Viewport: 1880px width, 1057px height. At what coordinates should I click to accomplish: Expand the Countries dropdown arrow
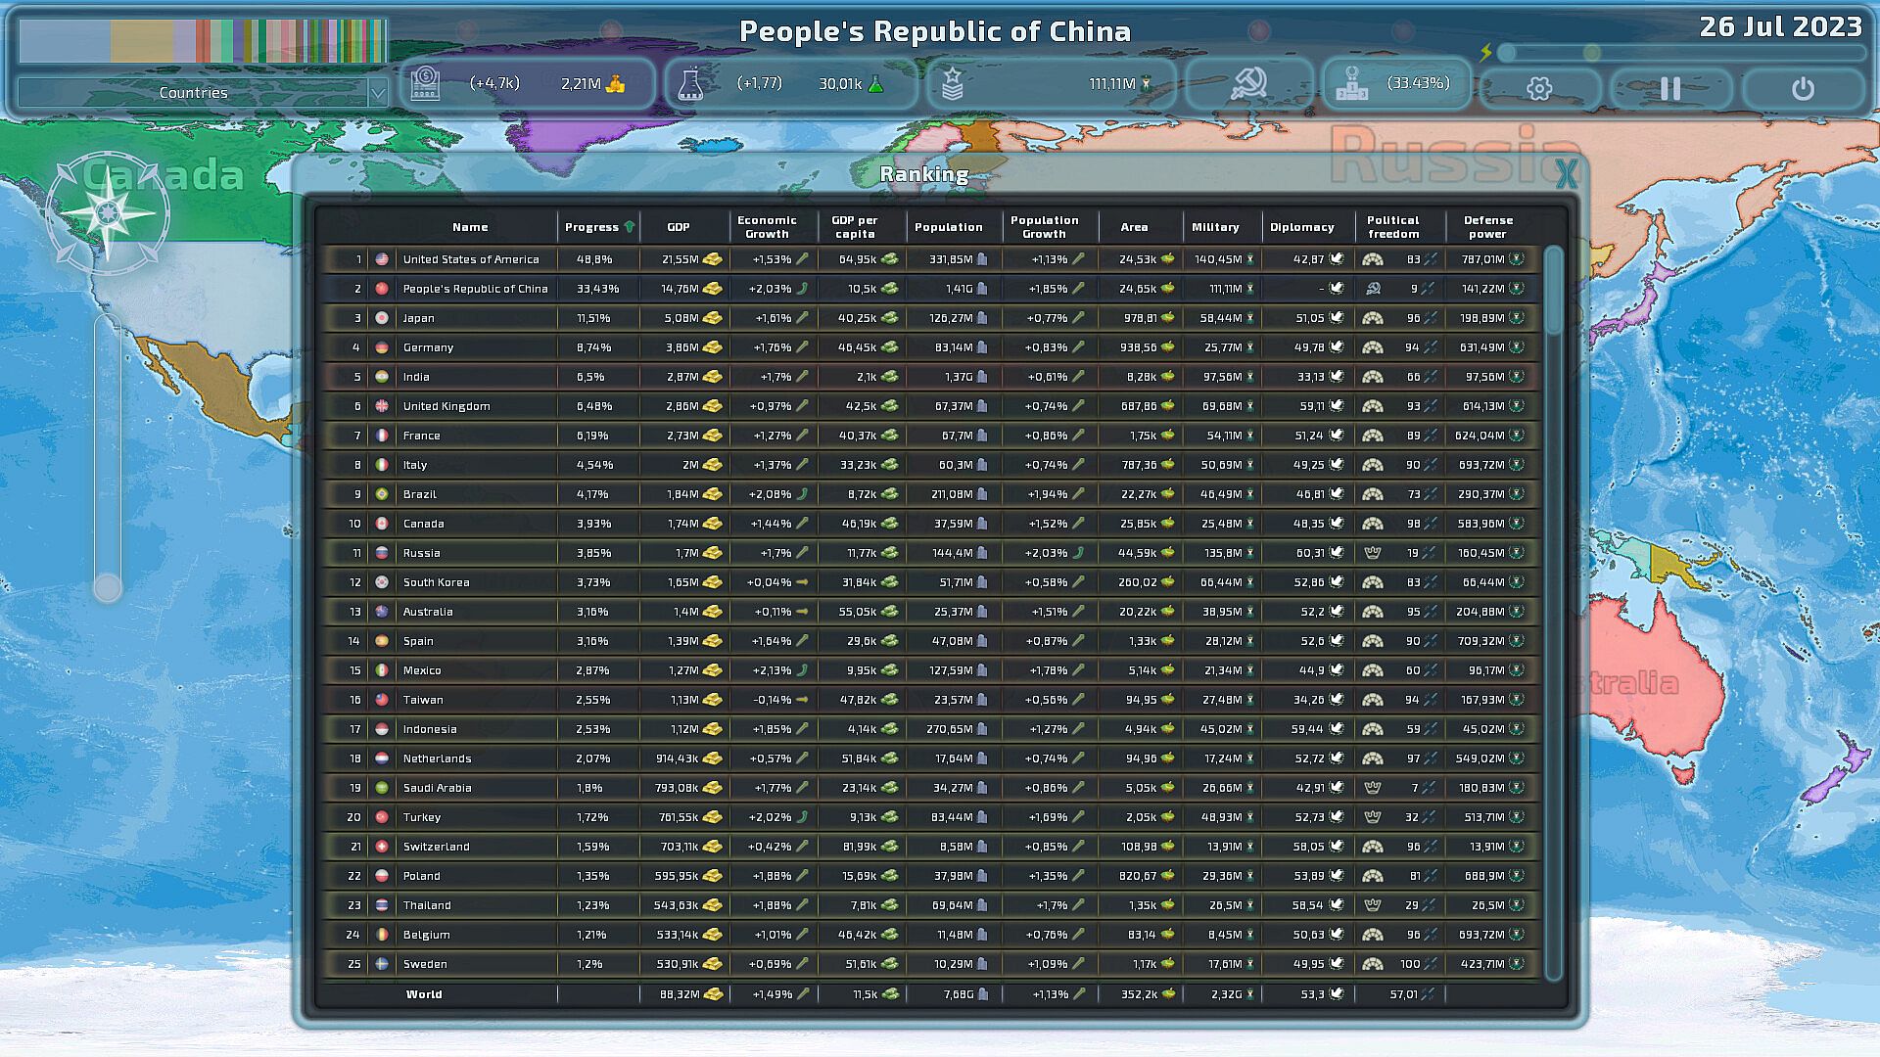coord(378,93)
